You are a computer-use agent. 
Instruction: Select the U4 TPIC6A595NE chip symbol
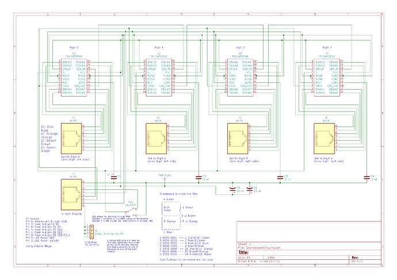327,78
